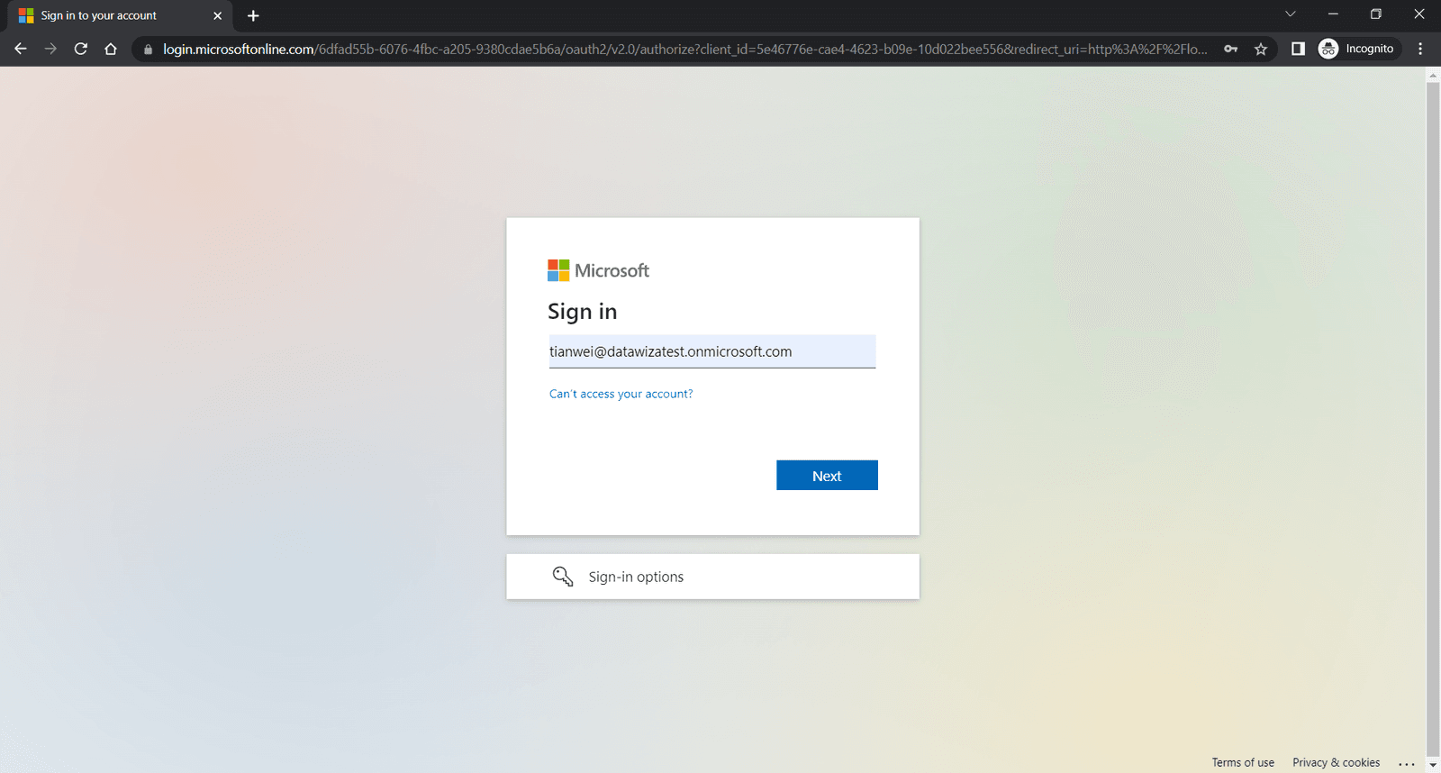The height and width of the screenshot is (773, 1441).
Task: Click the browser Forward arrow
Action: coord(50,49)
